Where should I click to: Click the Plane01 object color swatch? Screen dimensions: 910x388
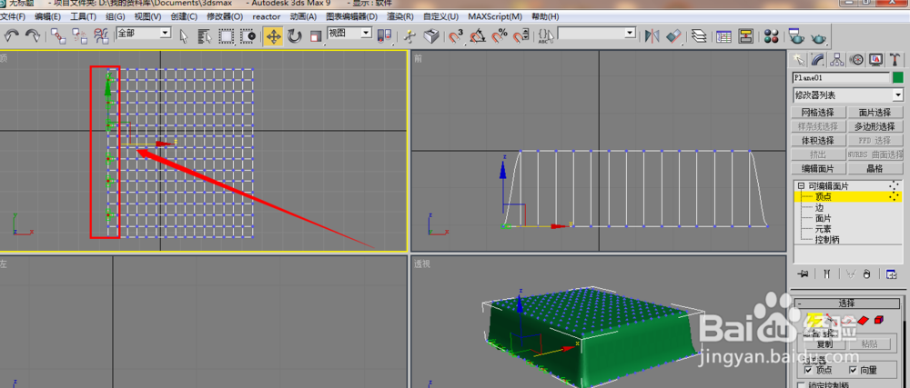click(x=898, y=77)
